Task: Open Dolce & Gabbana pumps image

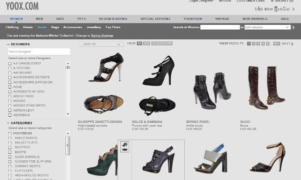Action: 158,85
